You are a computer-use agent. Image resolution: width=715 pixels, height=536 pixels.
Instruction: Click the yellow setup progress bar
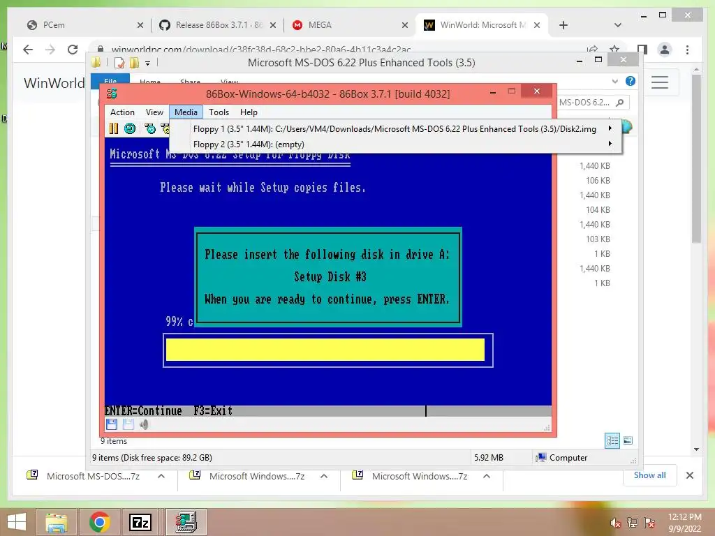point(325,350)
